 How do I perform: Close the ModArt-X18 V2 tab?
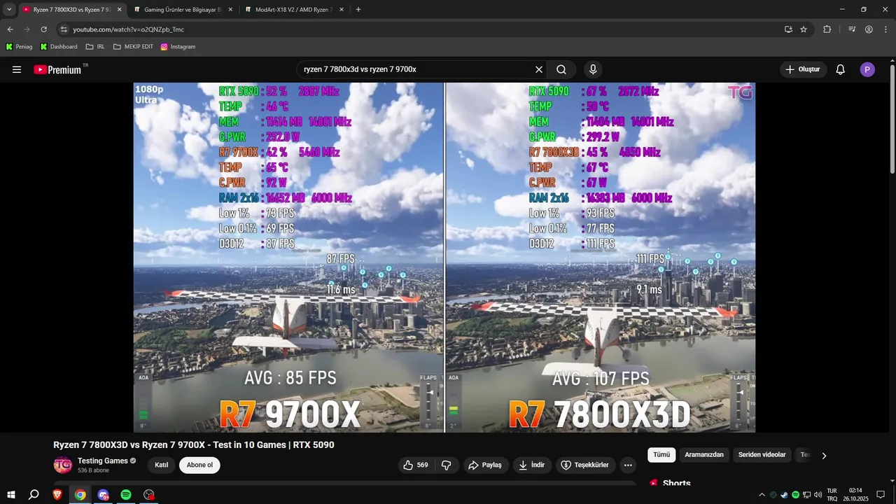pos(342,10)
